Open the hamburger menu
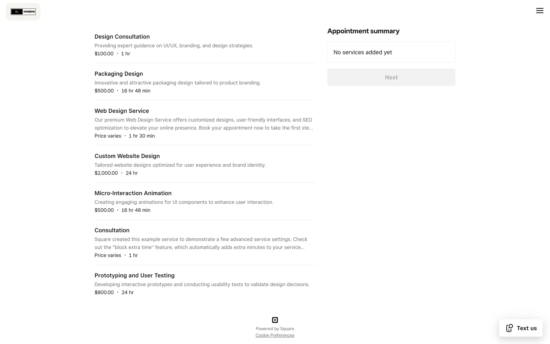The height and width of the screenshot is (344, 550). 540,11
